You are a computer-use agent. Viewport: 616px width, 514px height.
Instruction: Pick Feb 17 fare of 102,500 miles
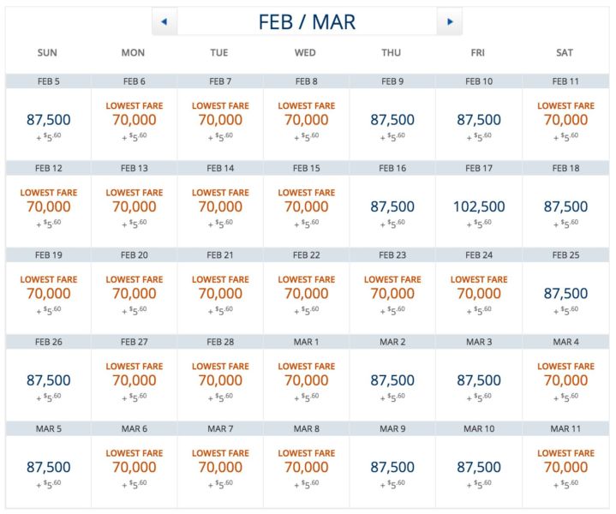tap(478, 207)
